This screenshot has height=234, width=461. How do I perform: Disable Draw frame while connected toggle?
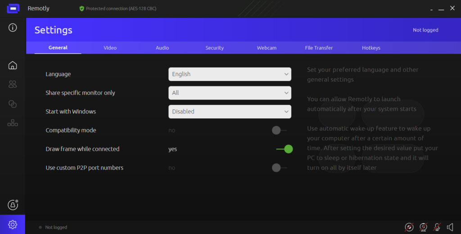coord(285,149)
